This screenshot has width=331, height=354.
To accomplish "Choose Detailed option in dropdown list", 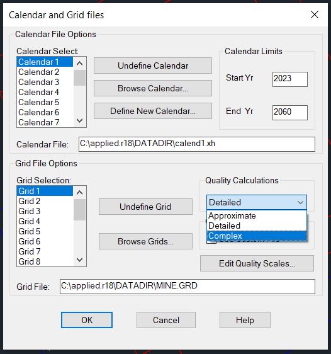I will click(257, 226).
